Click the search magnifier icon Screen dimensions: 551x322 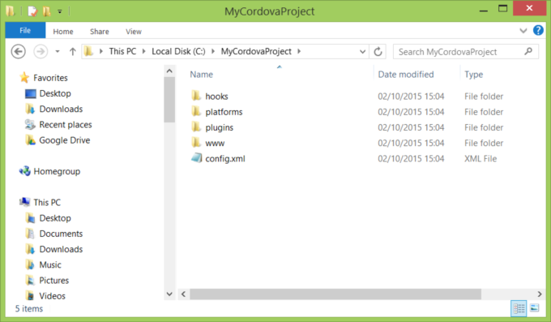(x=528, y=51)
